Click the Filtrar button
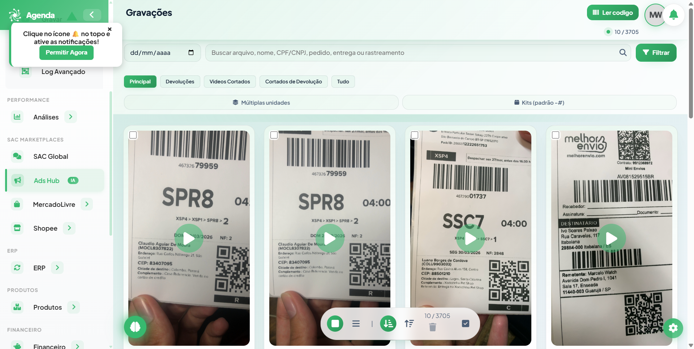The height and width of the screenshot is (349, 694). 656,53
